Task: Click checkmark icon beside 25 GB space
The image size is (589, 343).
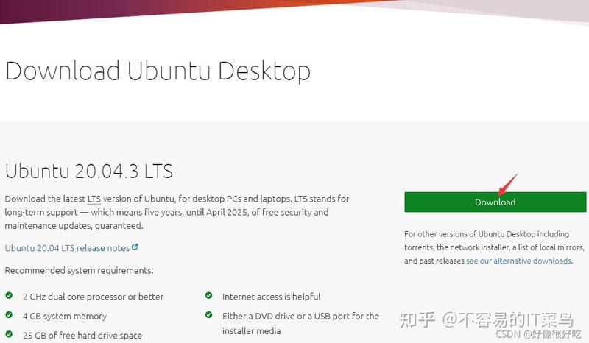Action: (x=9, y=334)
